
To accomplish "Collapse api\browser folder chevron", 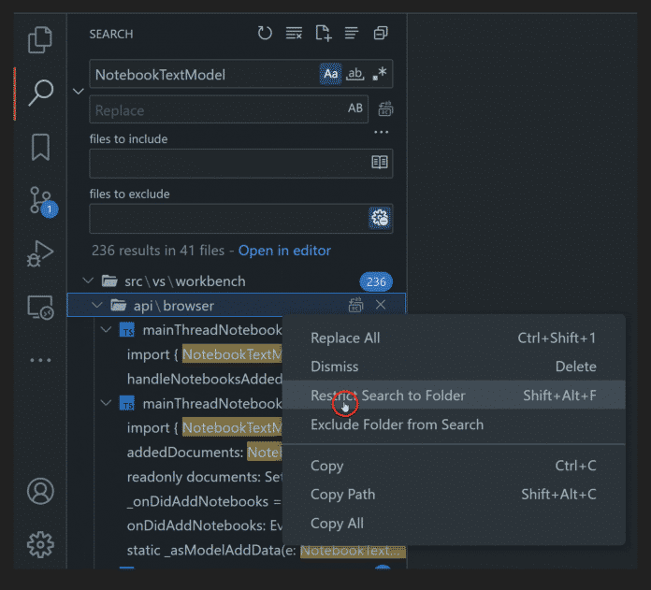I will pyautogui.click(x=96, y=306).
